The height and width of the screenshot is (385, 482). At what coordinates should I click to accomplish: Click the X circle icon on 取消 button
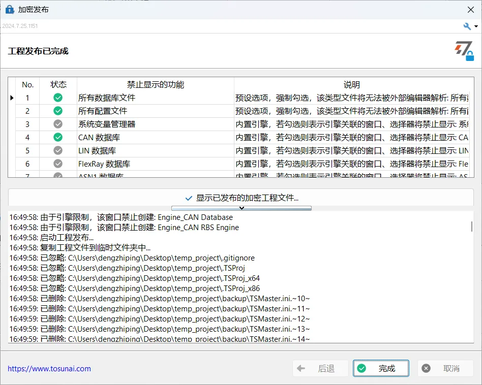click(425, 368)
